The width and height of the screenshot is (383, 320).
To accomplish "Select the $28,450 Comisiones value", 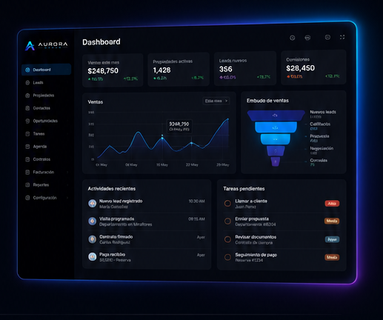I will coord(300,68).
